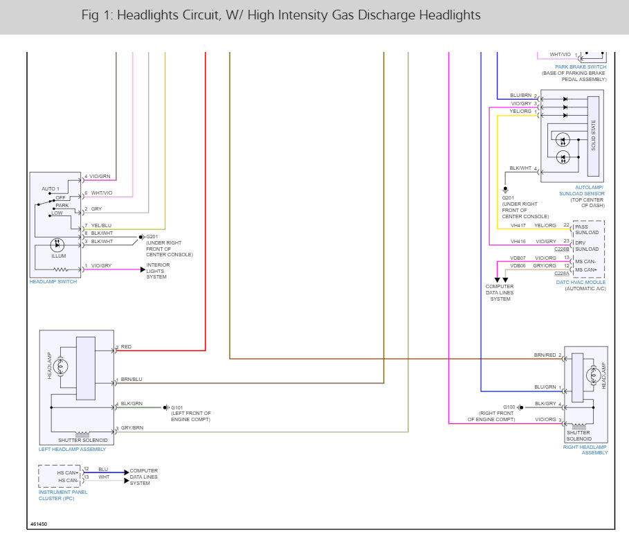The height and width of the screenshot is (541, 629).
Task: Click the BRN/RED wire label
Action: (x=545, y=355)
